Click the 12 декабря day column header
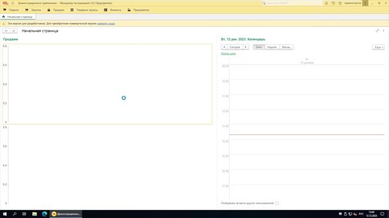The width and height of the screenshot is (389, 218). pyautogui.click(x=307, y=61)
